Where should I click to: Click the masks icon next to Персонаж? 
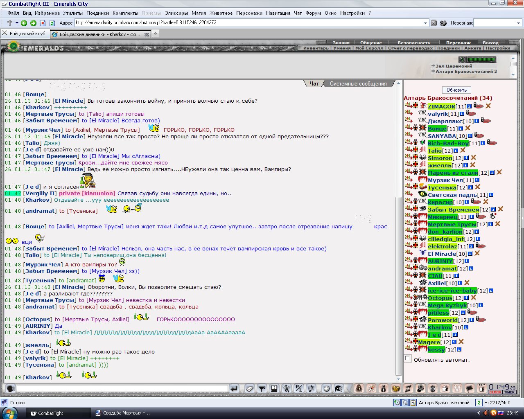[x=443, y=23]
